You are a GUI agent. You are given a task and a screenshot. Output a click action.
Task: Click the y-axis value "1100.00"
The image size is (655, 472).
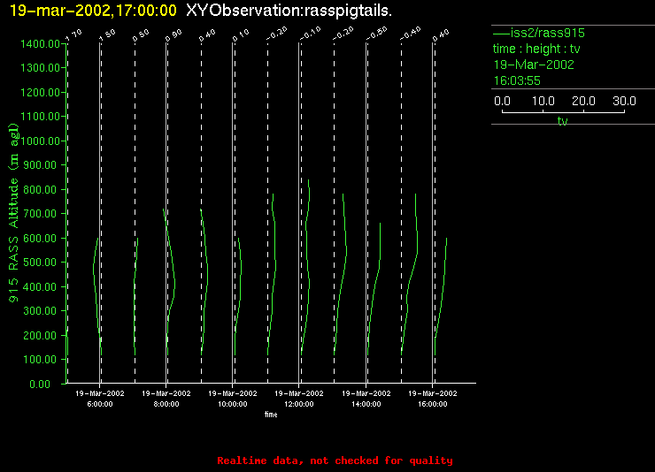(x=40, y=117)
